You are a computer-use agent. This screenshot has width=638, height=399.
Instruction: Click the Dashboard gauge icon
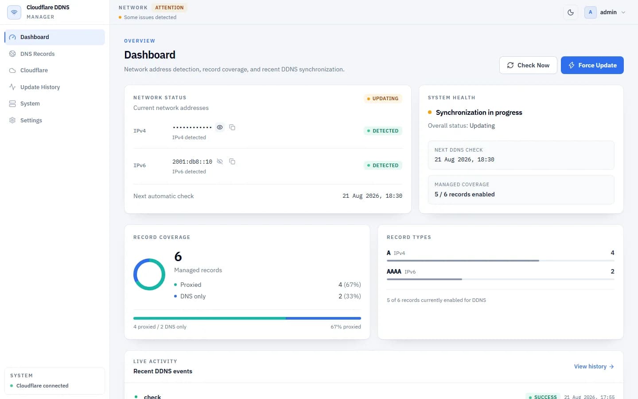click(12, 37)
